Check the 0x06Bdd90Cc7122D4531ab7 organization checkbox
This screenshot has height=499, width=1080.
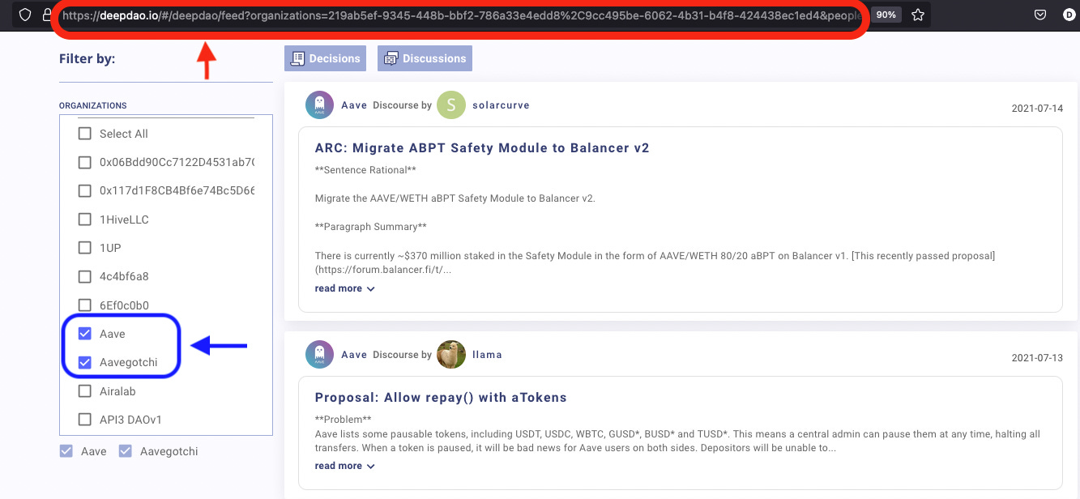pyautogui.click(x=84, y=162)
